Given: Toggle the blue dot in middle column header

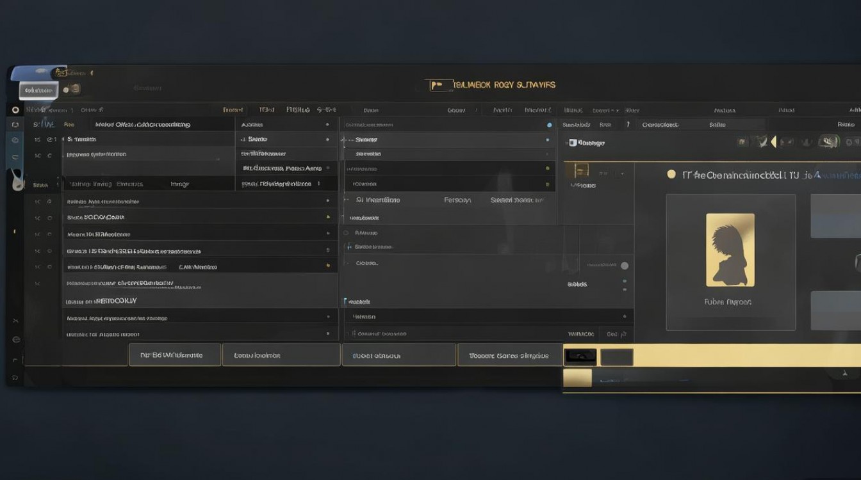Looking at the screenshot, I should point(549,125).
